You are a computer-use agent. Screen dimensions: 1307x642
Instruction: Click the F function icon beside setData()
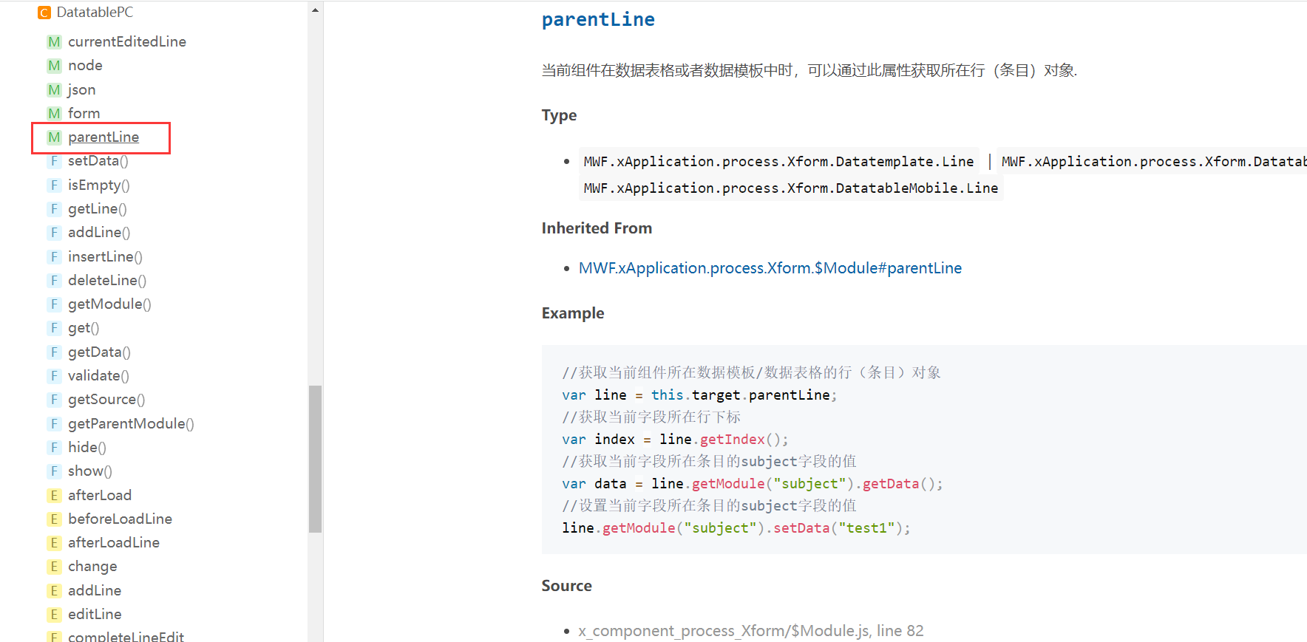click(54, 161)
